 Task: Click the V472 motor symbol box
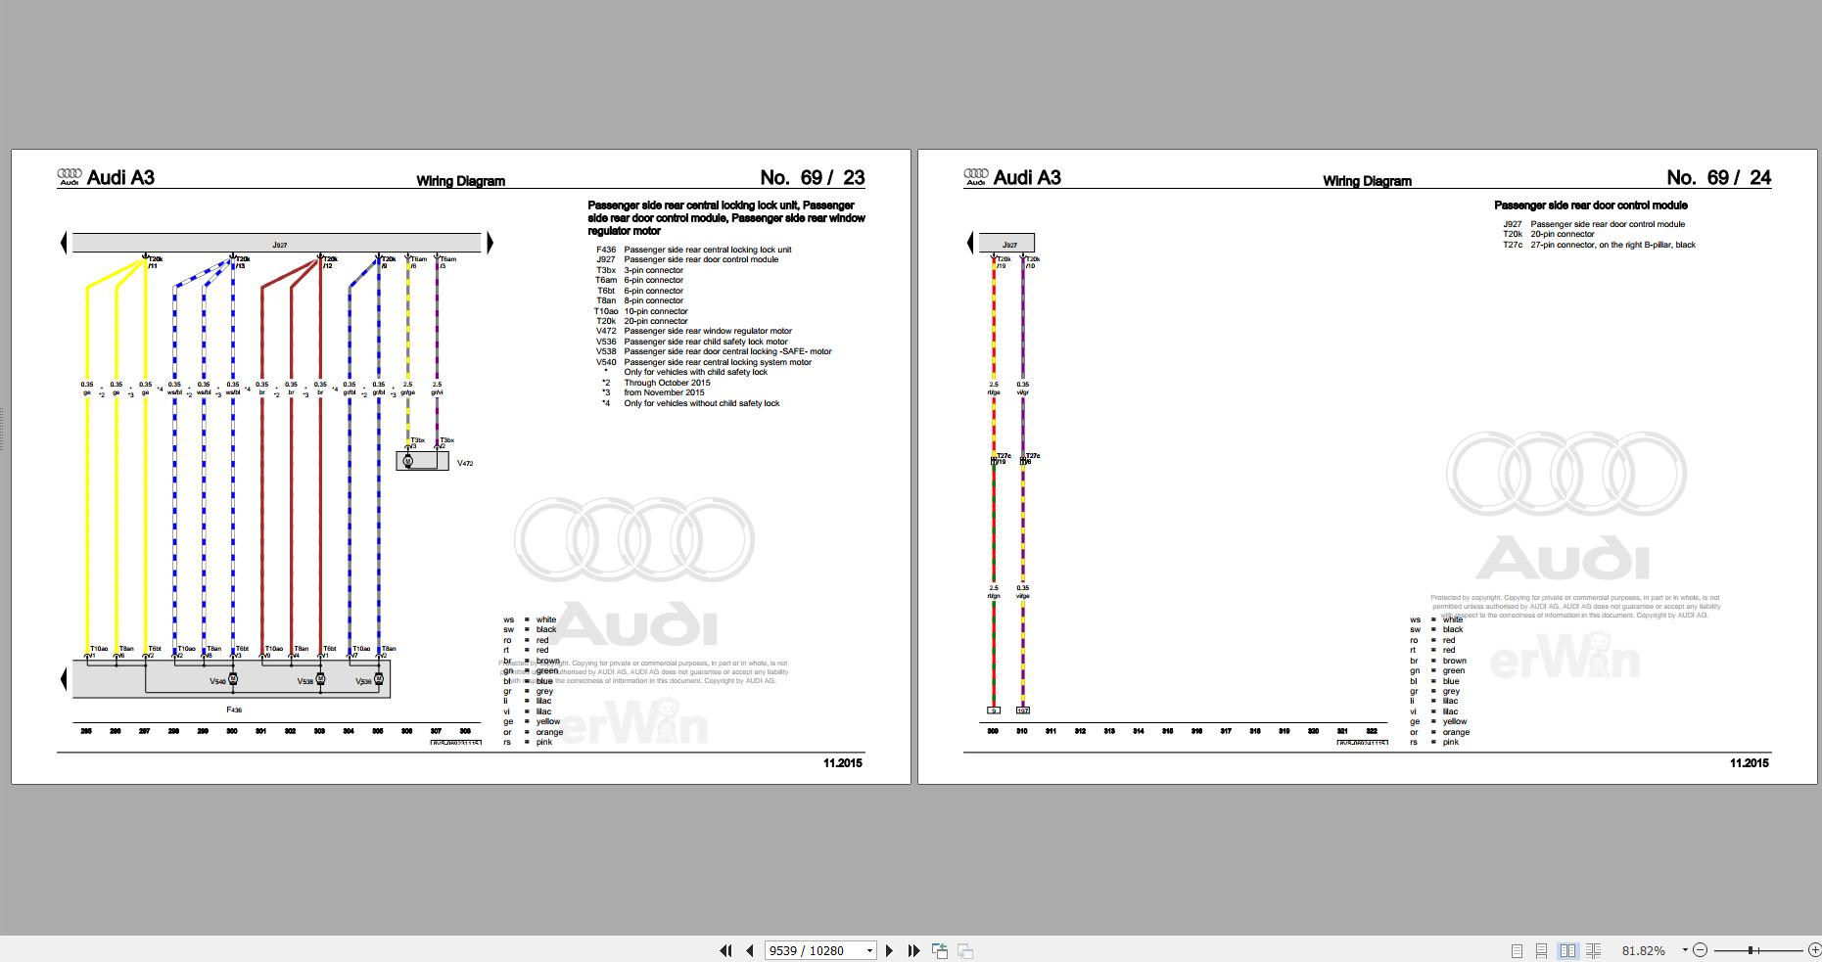(422, 460)
